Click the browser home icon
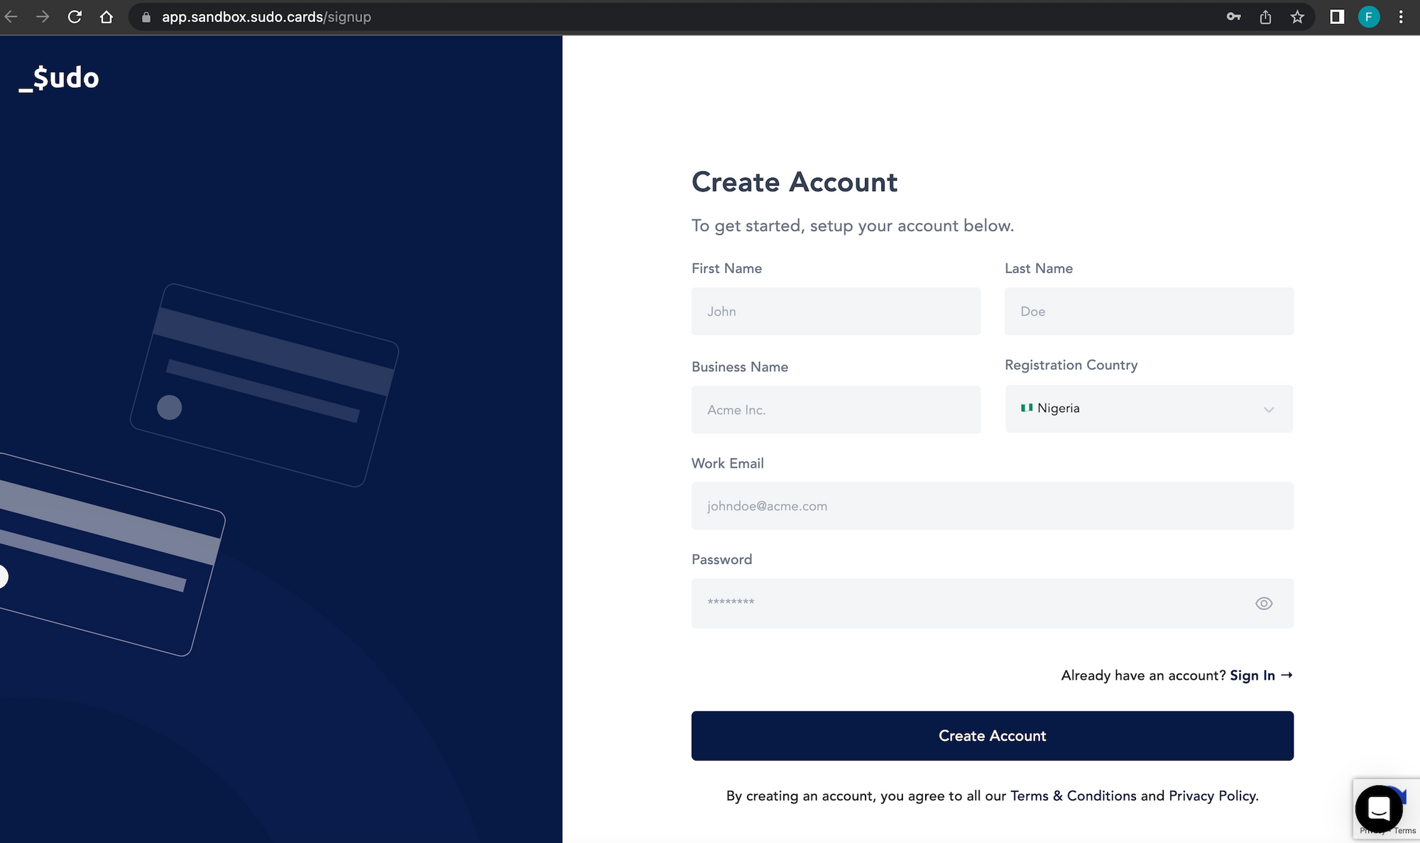Image resolution: width=1420 pixels, height=843 pixels. click(x=106, y=17)
